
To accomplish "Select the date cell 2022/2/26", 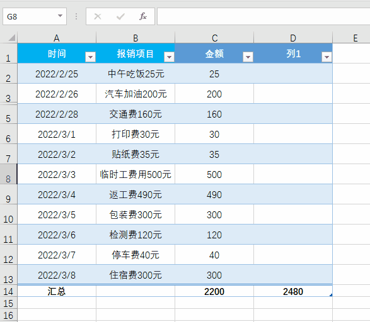I will (57, 94).
